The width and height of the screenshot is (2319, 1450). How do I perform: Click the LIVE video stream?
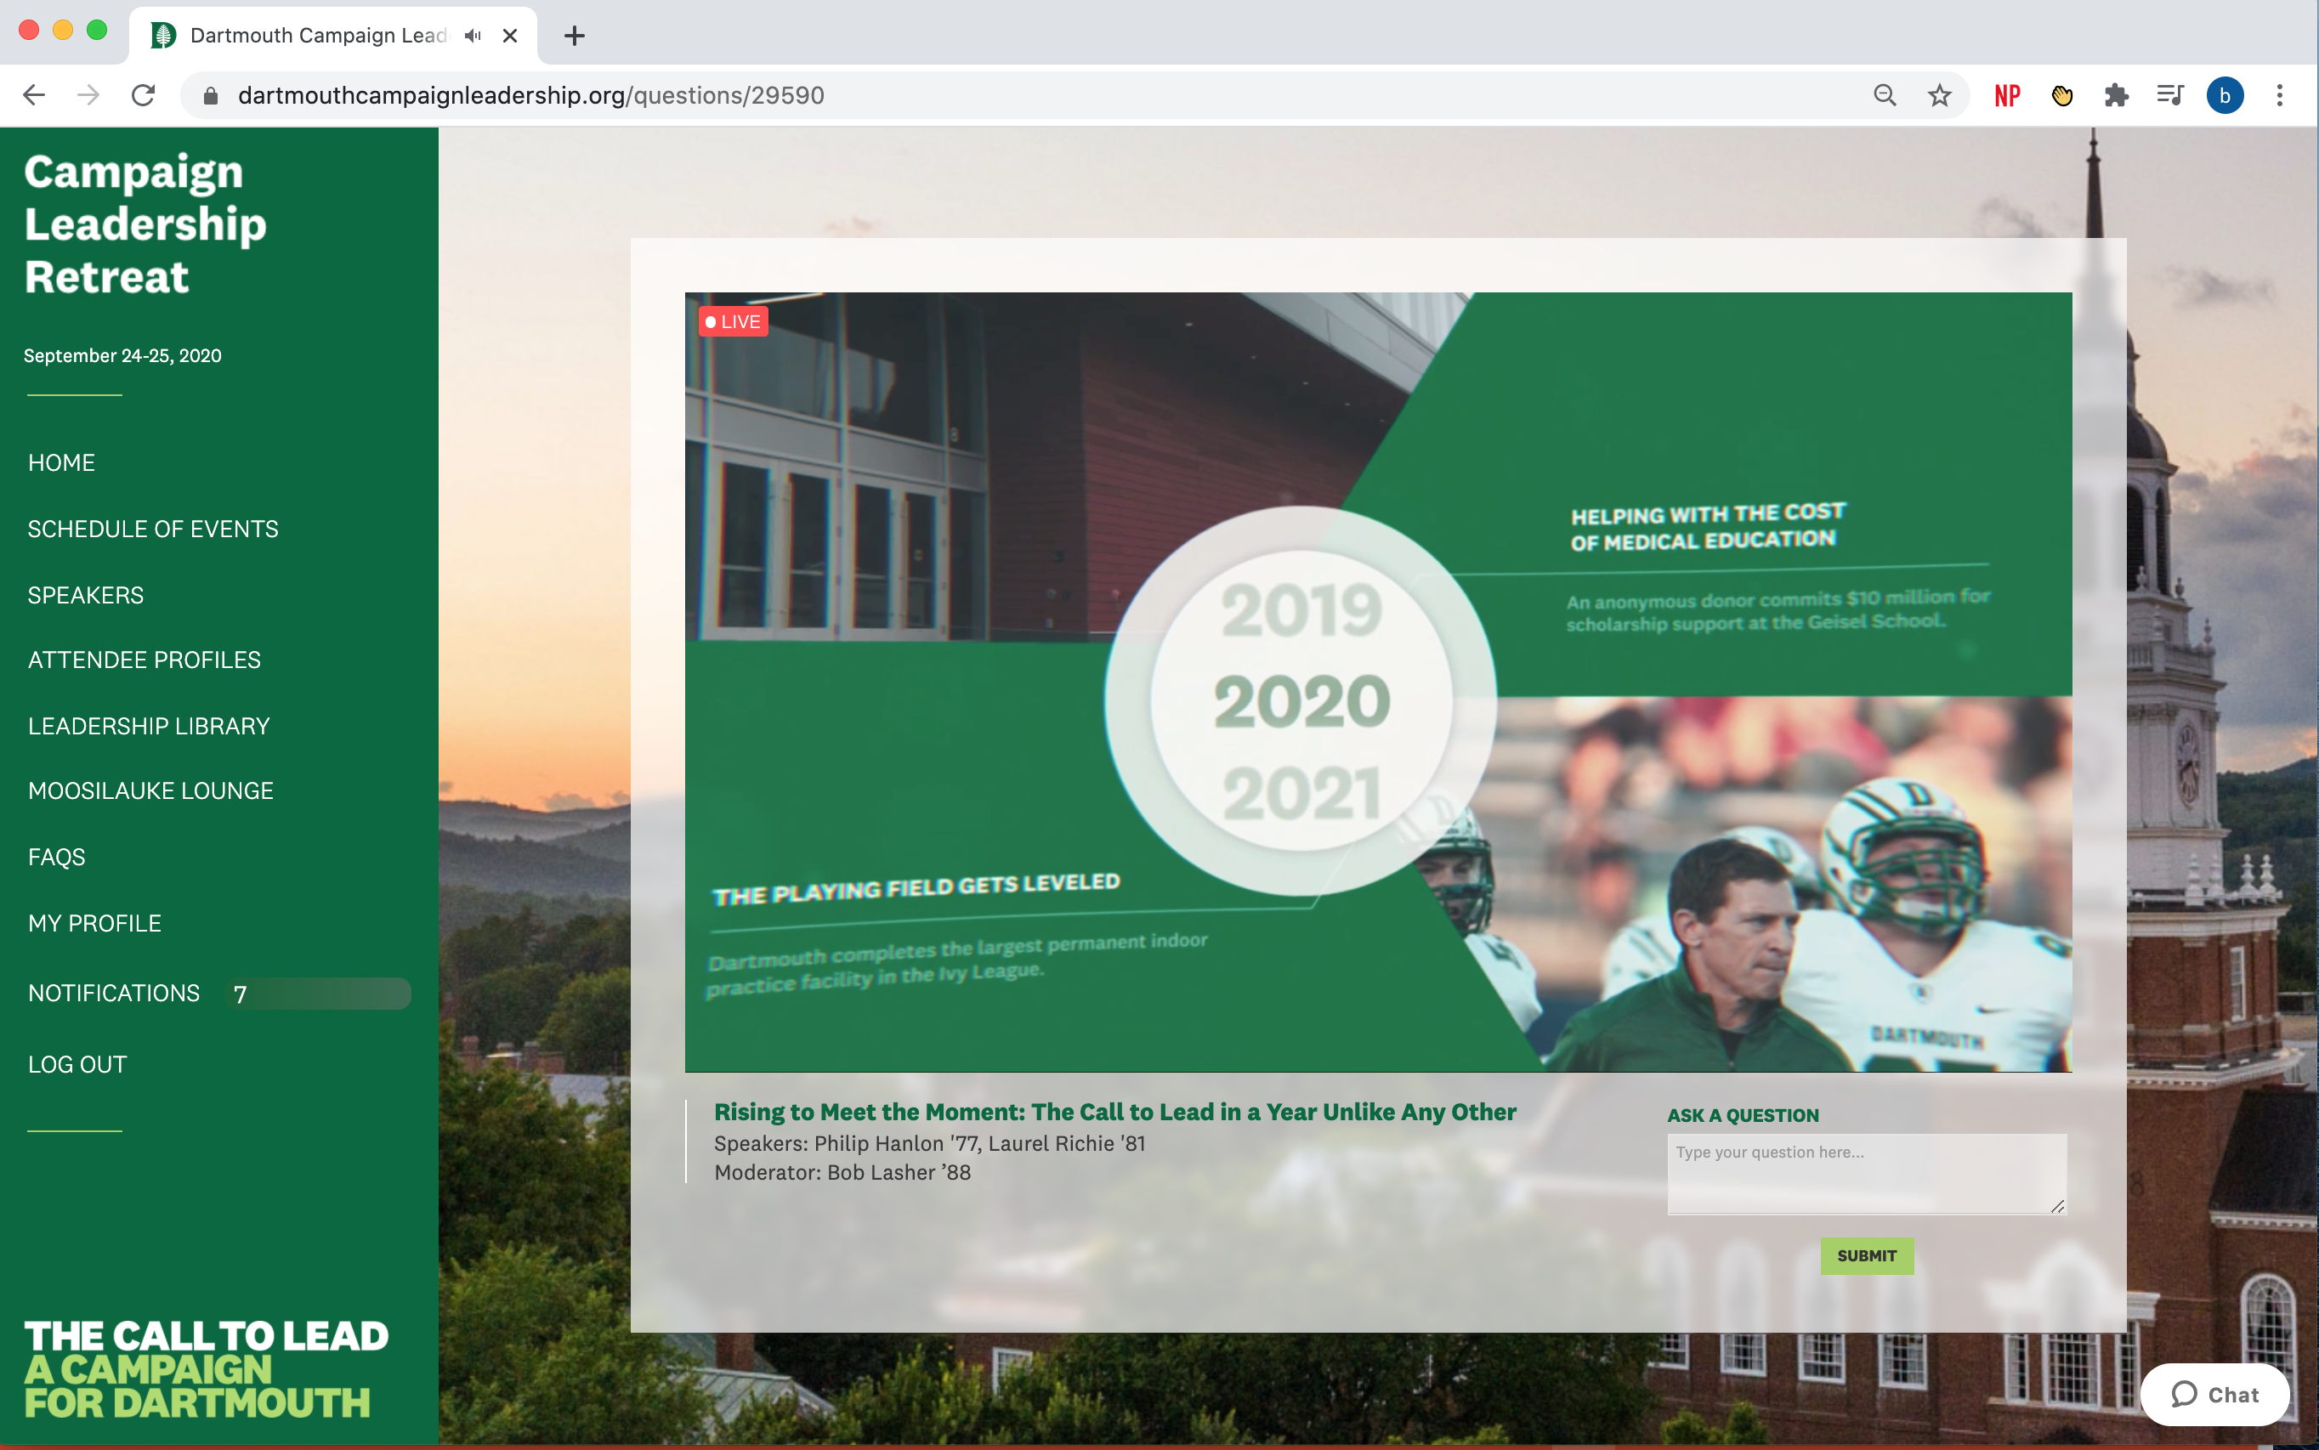1377,681
